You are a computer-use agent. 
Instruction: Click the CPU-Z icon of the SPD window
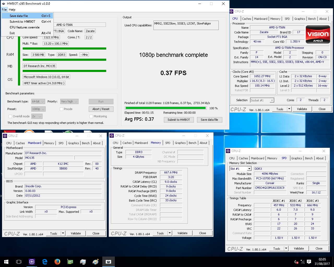[x=228, y=151]
